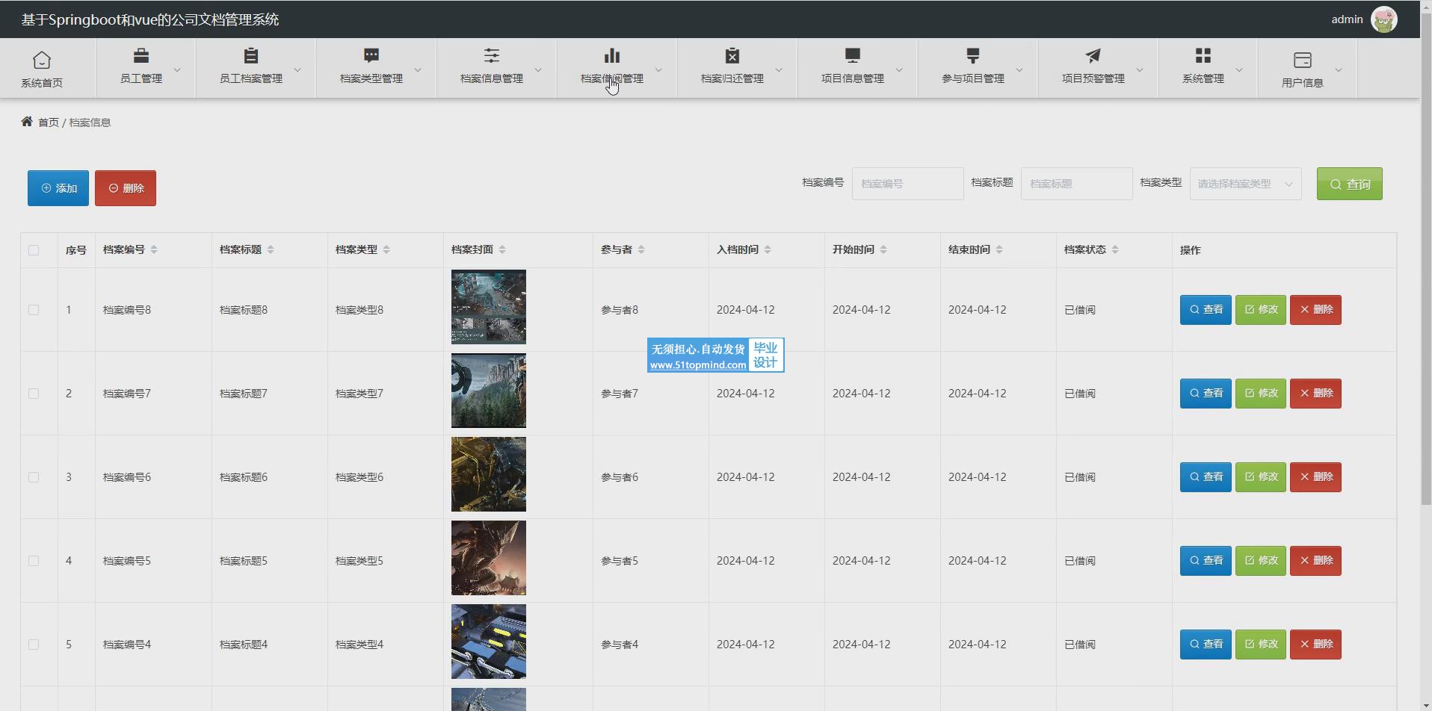Open the 系统首页 home icon
The height and width of the screenshot is (711, 1432).
coord(42,60)
